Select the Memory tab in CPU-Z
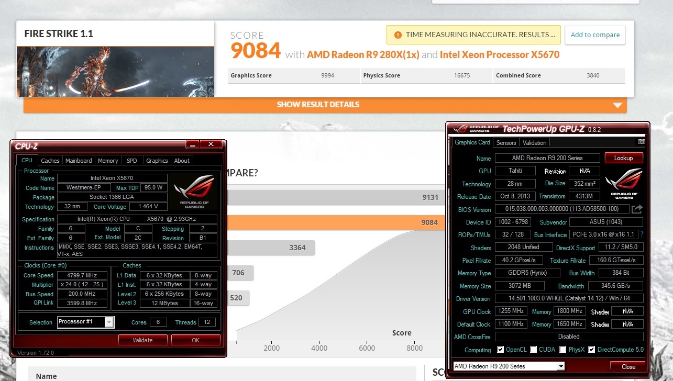This screenshot has height=381, width=673. (x=108, y=161)
